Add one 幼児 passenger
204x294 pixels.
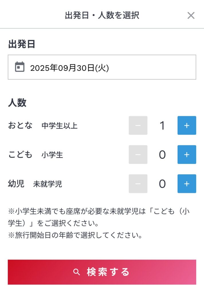point(187,184)
